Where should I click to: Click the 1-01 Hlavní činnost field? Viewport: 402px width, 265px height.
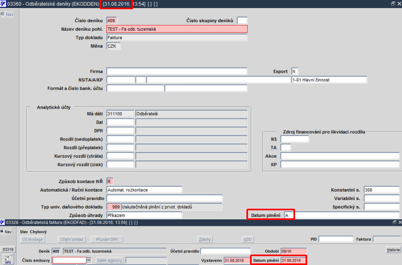coord(329,80)
